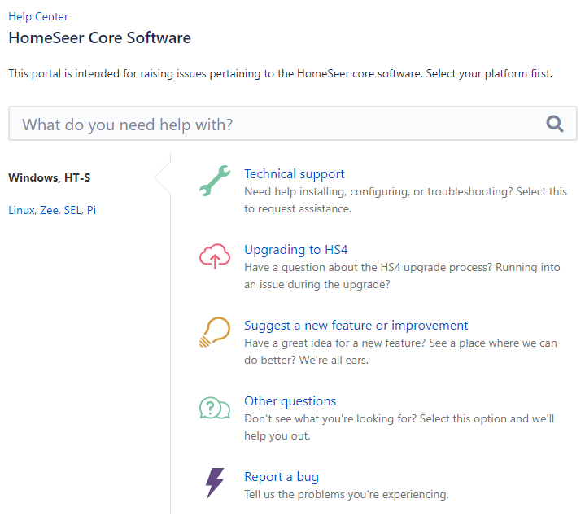Choose Suggest a new feature or improvement

[x=356, y=326]
